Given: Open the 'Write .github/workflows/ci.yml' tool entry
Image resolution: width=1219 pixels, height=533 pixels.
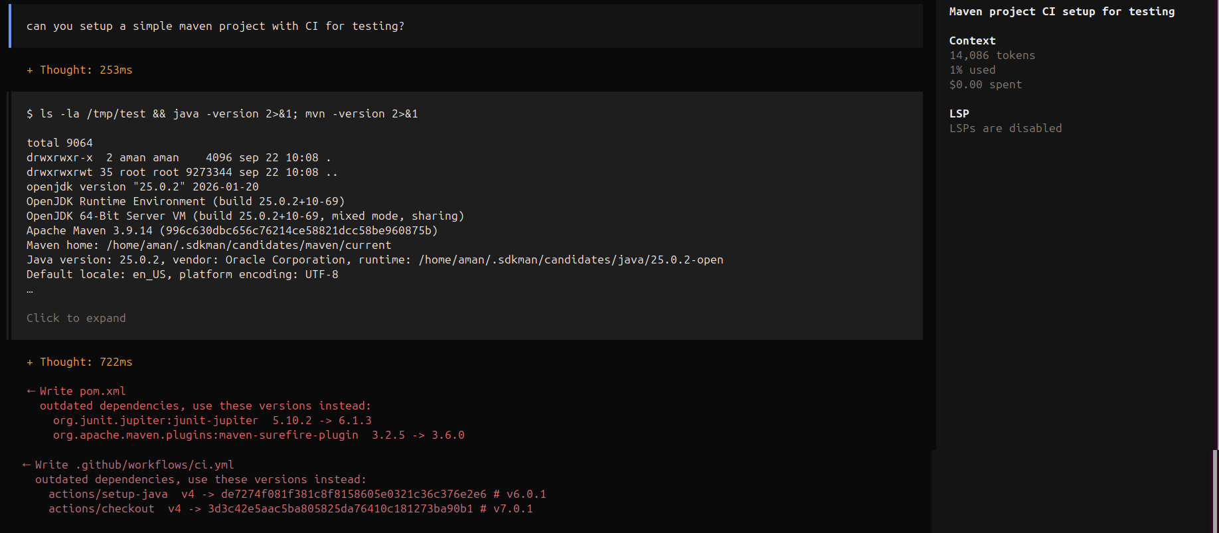Looking at the screenshot, I should tap(128, 465).
